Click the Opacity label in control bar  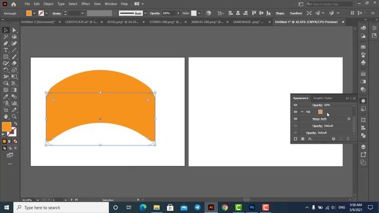tap(155, 13)
